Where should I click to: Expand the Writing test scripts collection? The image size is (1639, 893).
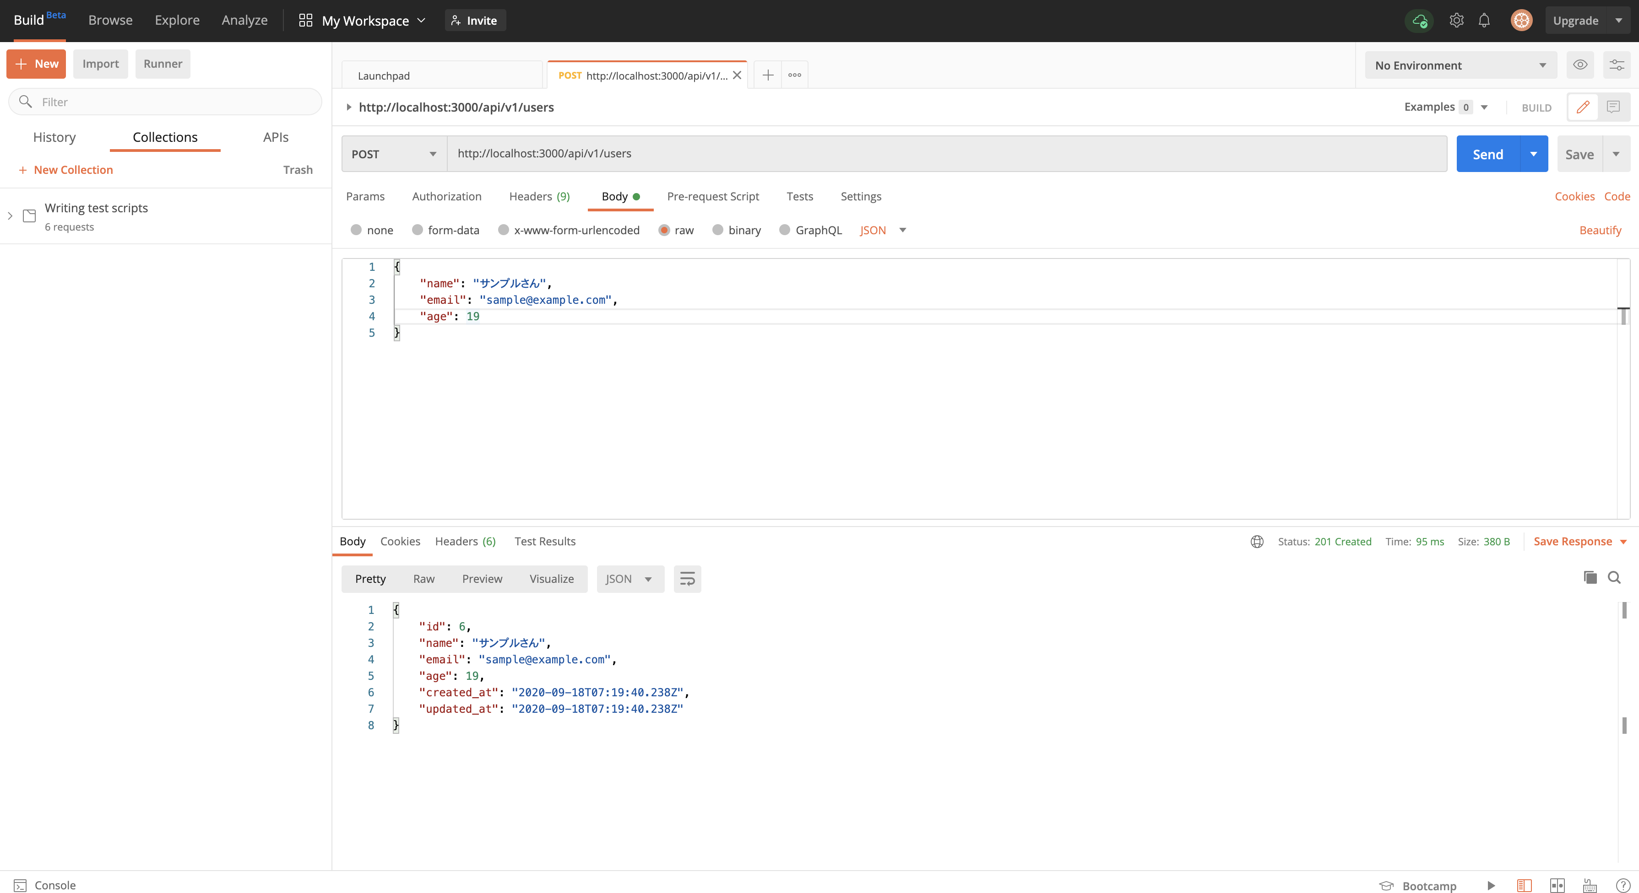click(10, 216)
